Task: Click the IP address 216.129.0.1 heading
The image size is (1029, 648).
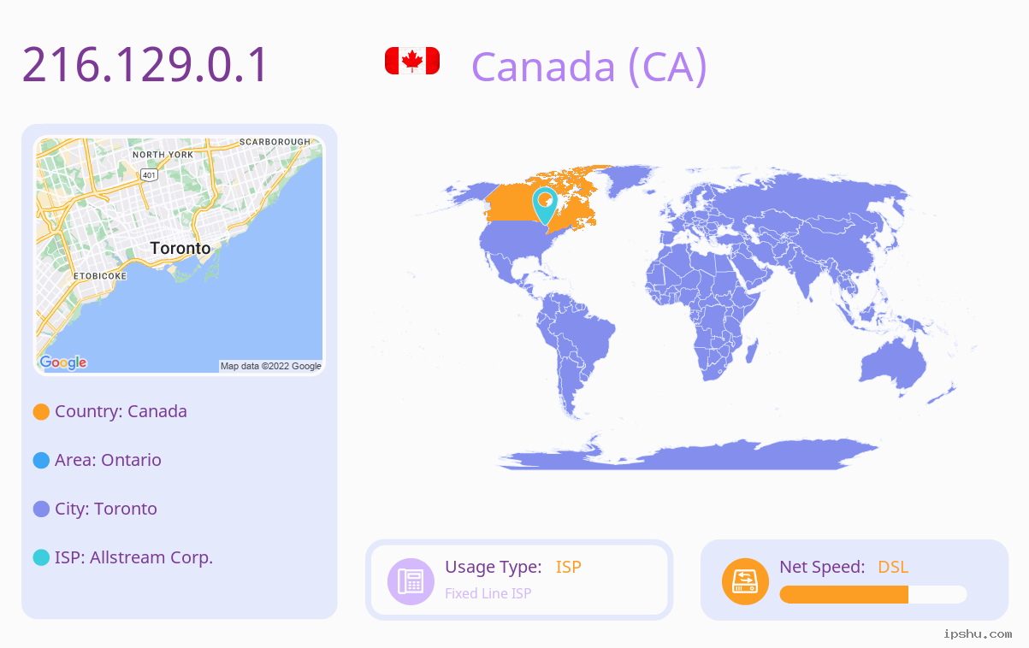Action: click(x=145, y=65)
